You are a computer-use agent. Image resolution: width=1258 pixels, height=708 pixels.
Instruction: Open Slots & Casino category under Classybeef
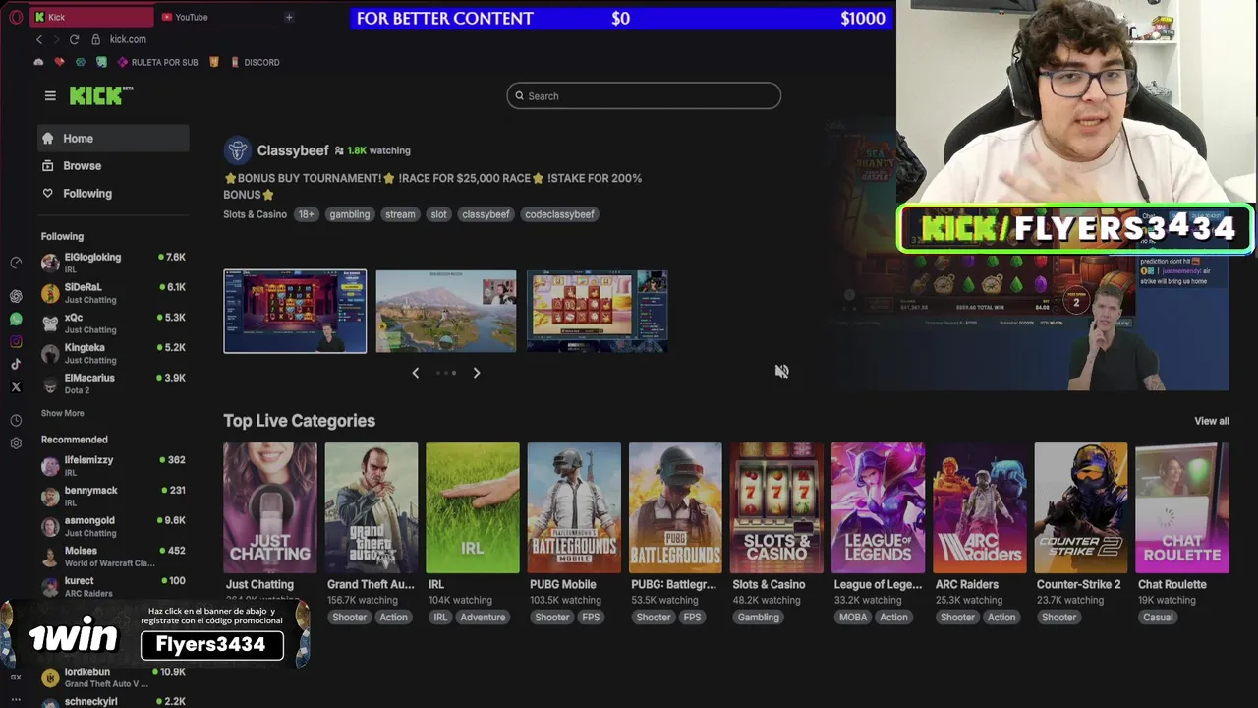pyautogui.click(x=255, y=214)
